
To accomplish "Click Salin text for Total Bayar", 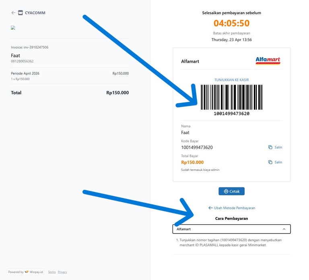I will 278,162.
